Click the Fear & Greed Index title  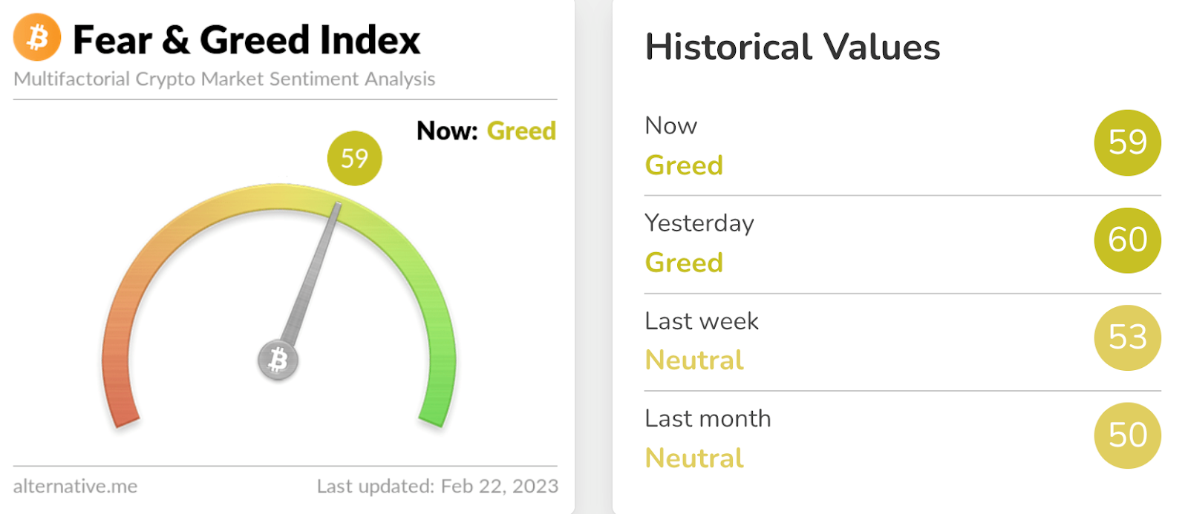click(247, 40)
